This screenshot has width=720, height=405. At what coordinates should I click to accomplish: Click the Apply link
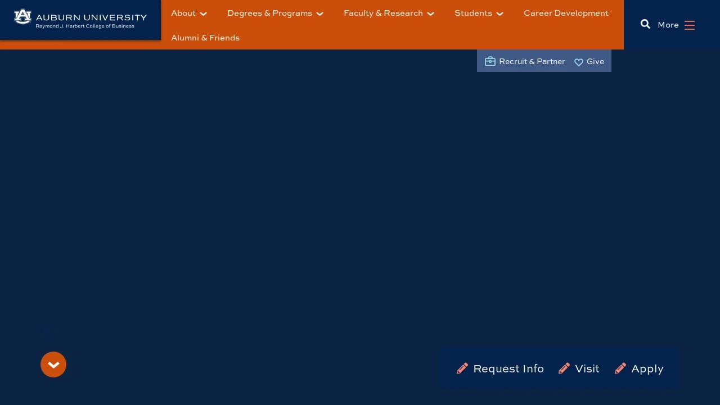(647, 368)
